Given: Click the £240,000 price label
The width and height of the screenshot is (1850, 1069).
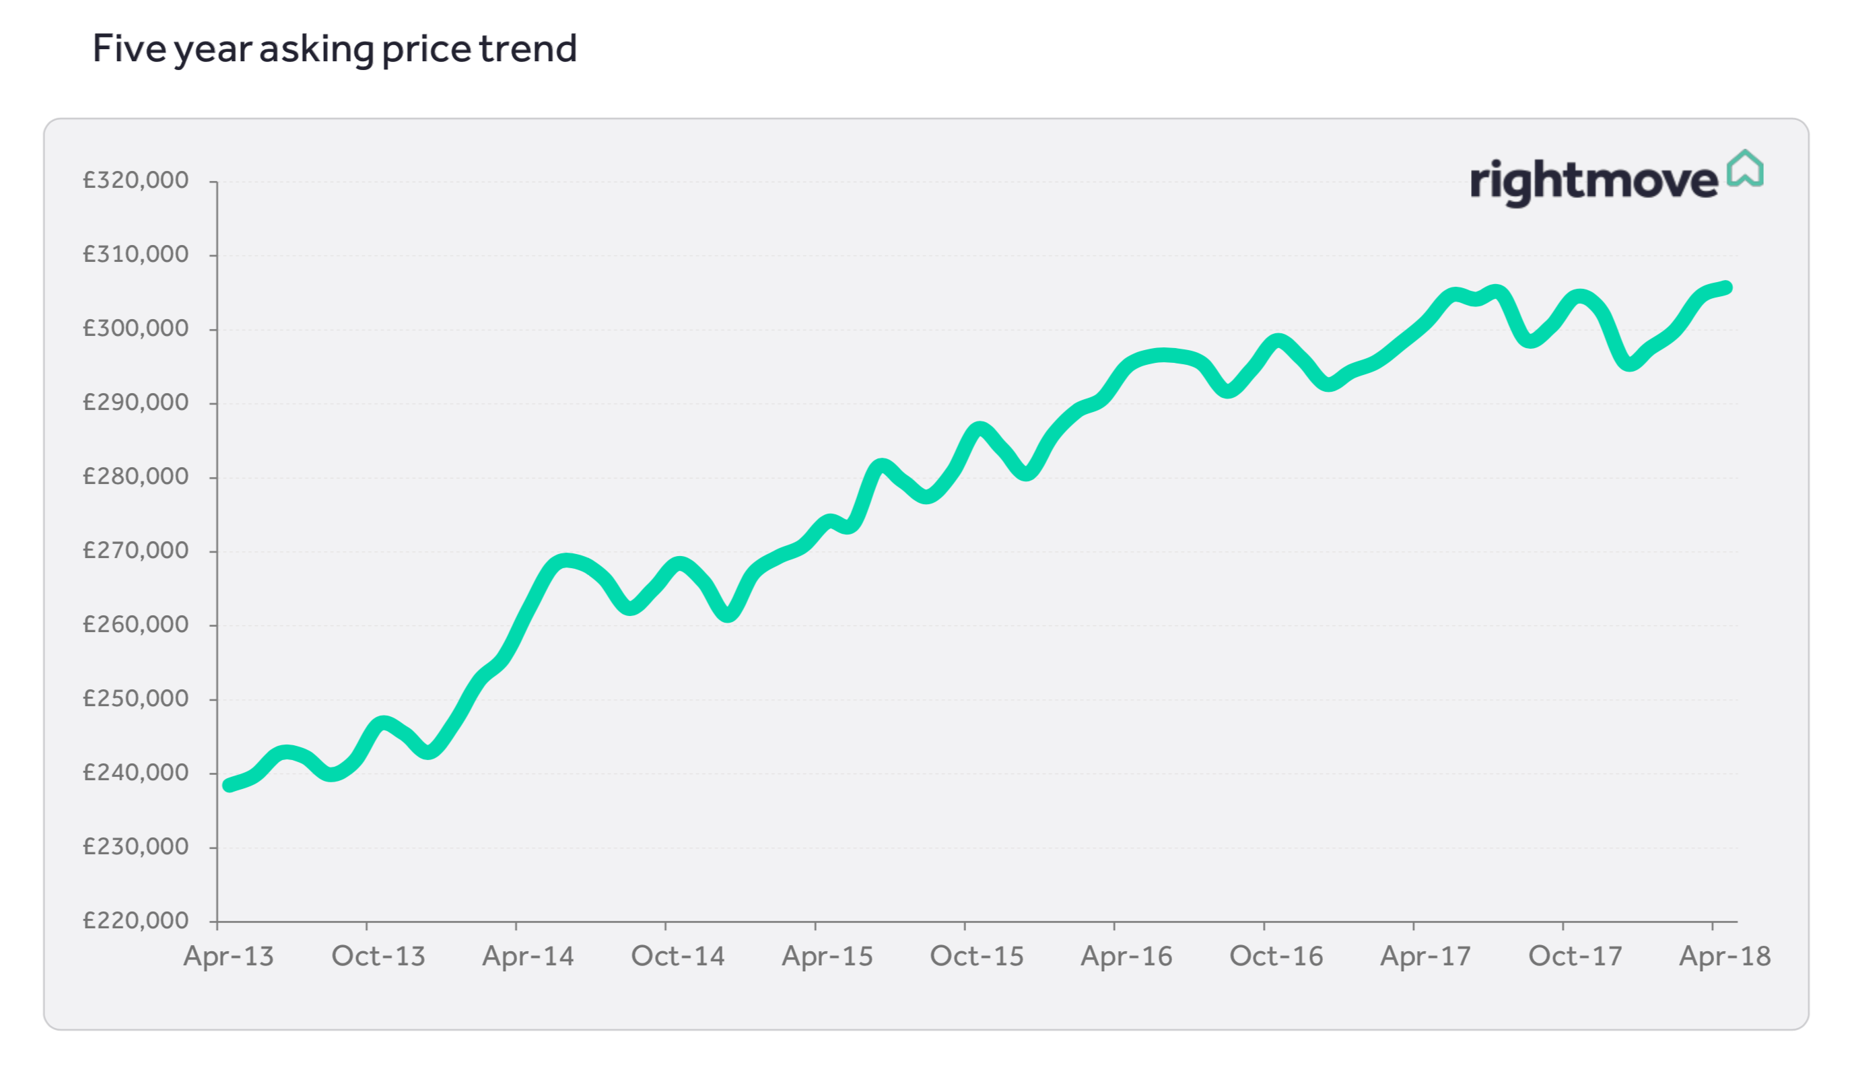Looking at the screenshot, I should coord(136,773).
